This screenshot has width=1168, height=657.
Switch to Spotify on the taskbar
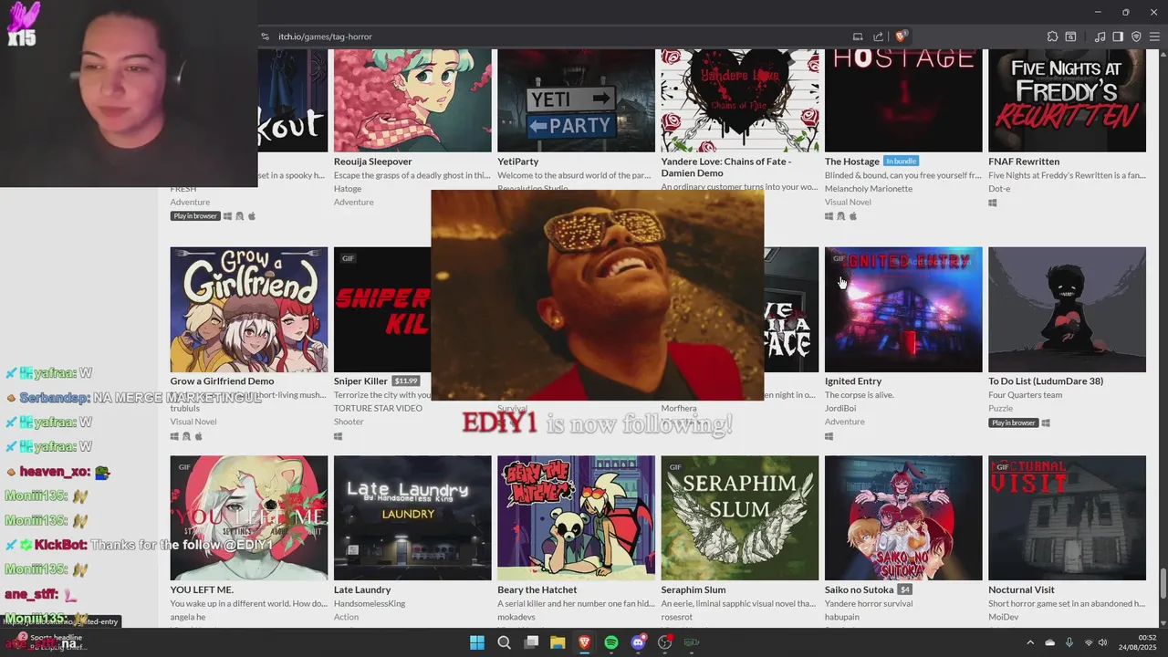[x=611, y=642]
